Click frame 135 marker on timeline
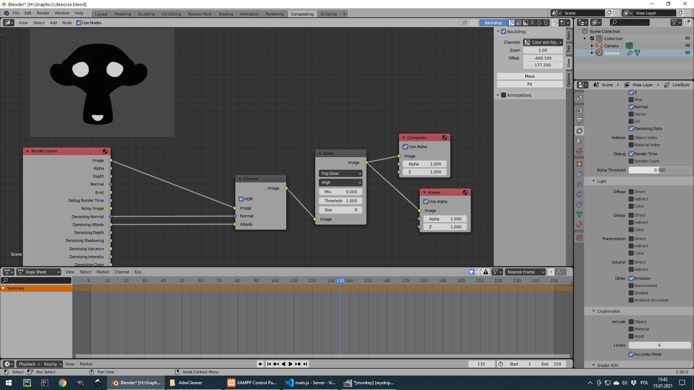 point(340,281)
